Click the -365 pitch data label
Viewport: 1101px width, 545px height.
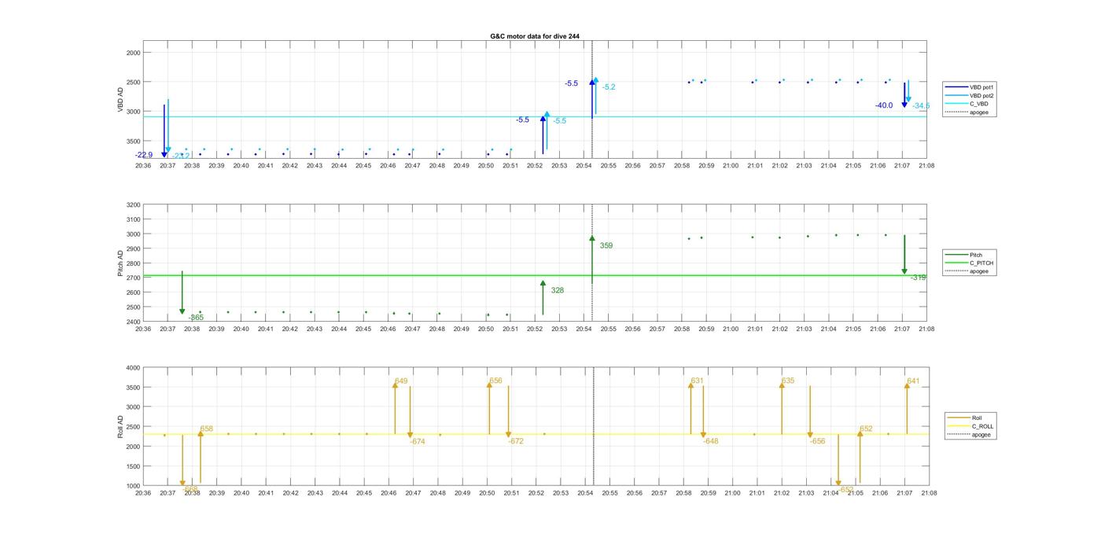(x=196, y=318)
